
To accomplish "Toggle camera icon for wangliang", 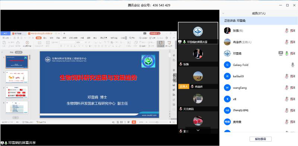I will 293,88.
